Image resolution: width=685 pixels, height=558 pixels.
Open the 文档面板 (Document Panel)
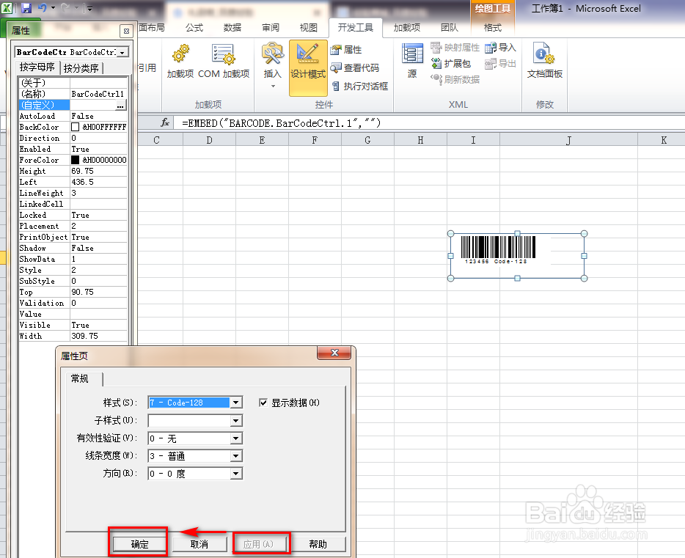(543, 62)
